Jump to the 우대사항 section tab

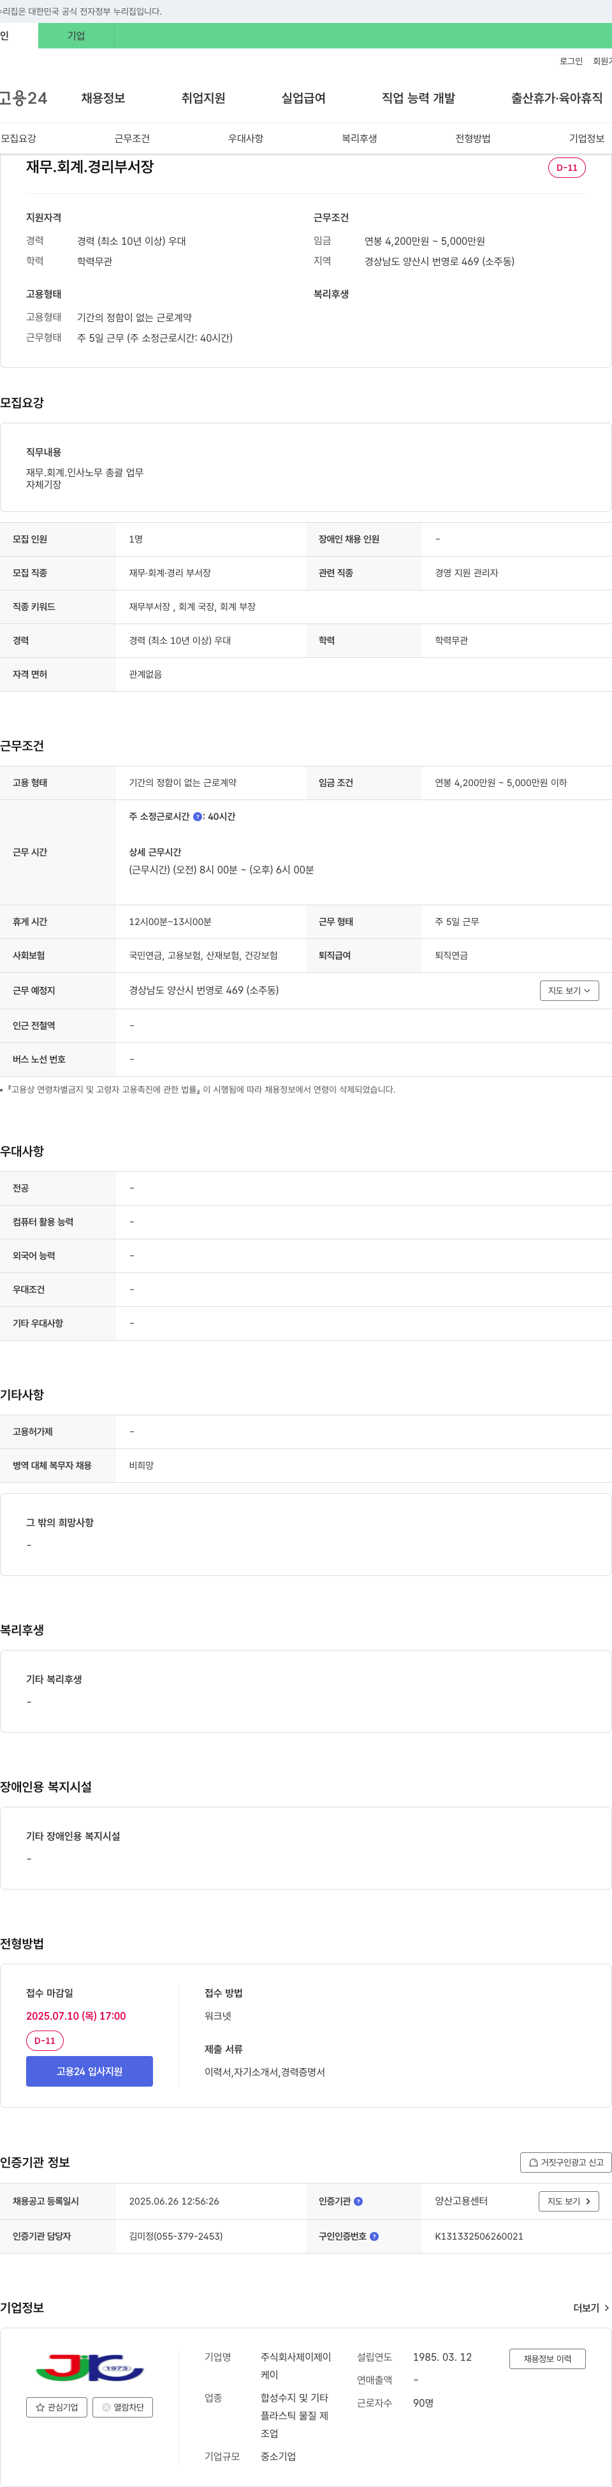pyautogui.click(x=245, y=138)
